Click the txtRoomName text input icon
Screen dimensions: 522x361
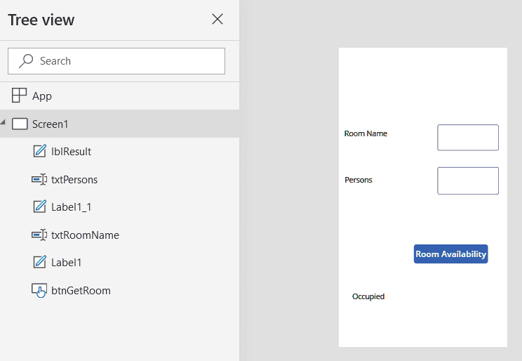click(x=39, y=235)
